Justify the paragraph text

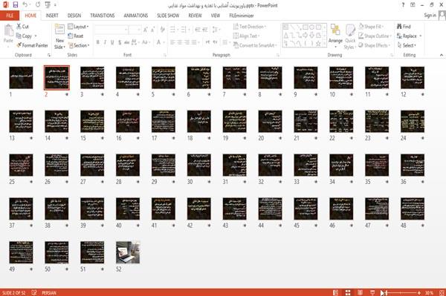tap(194, 42)
